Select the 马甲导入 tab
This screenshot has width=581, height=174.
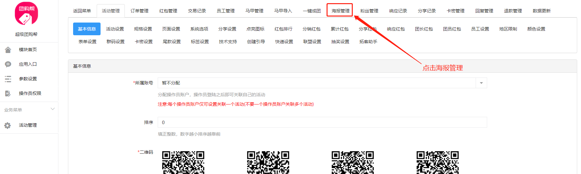click(x=283, y=11)
